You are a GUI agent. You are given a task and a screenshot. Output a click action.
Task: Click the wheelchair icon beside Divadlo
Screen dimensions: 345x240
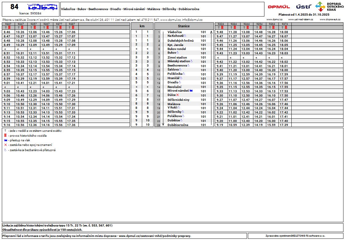(180, 82)
